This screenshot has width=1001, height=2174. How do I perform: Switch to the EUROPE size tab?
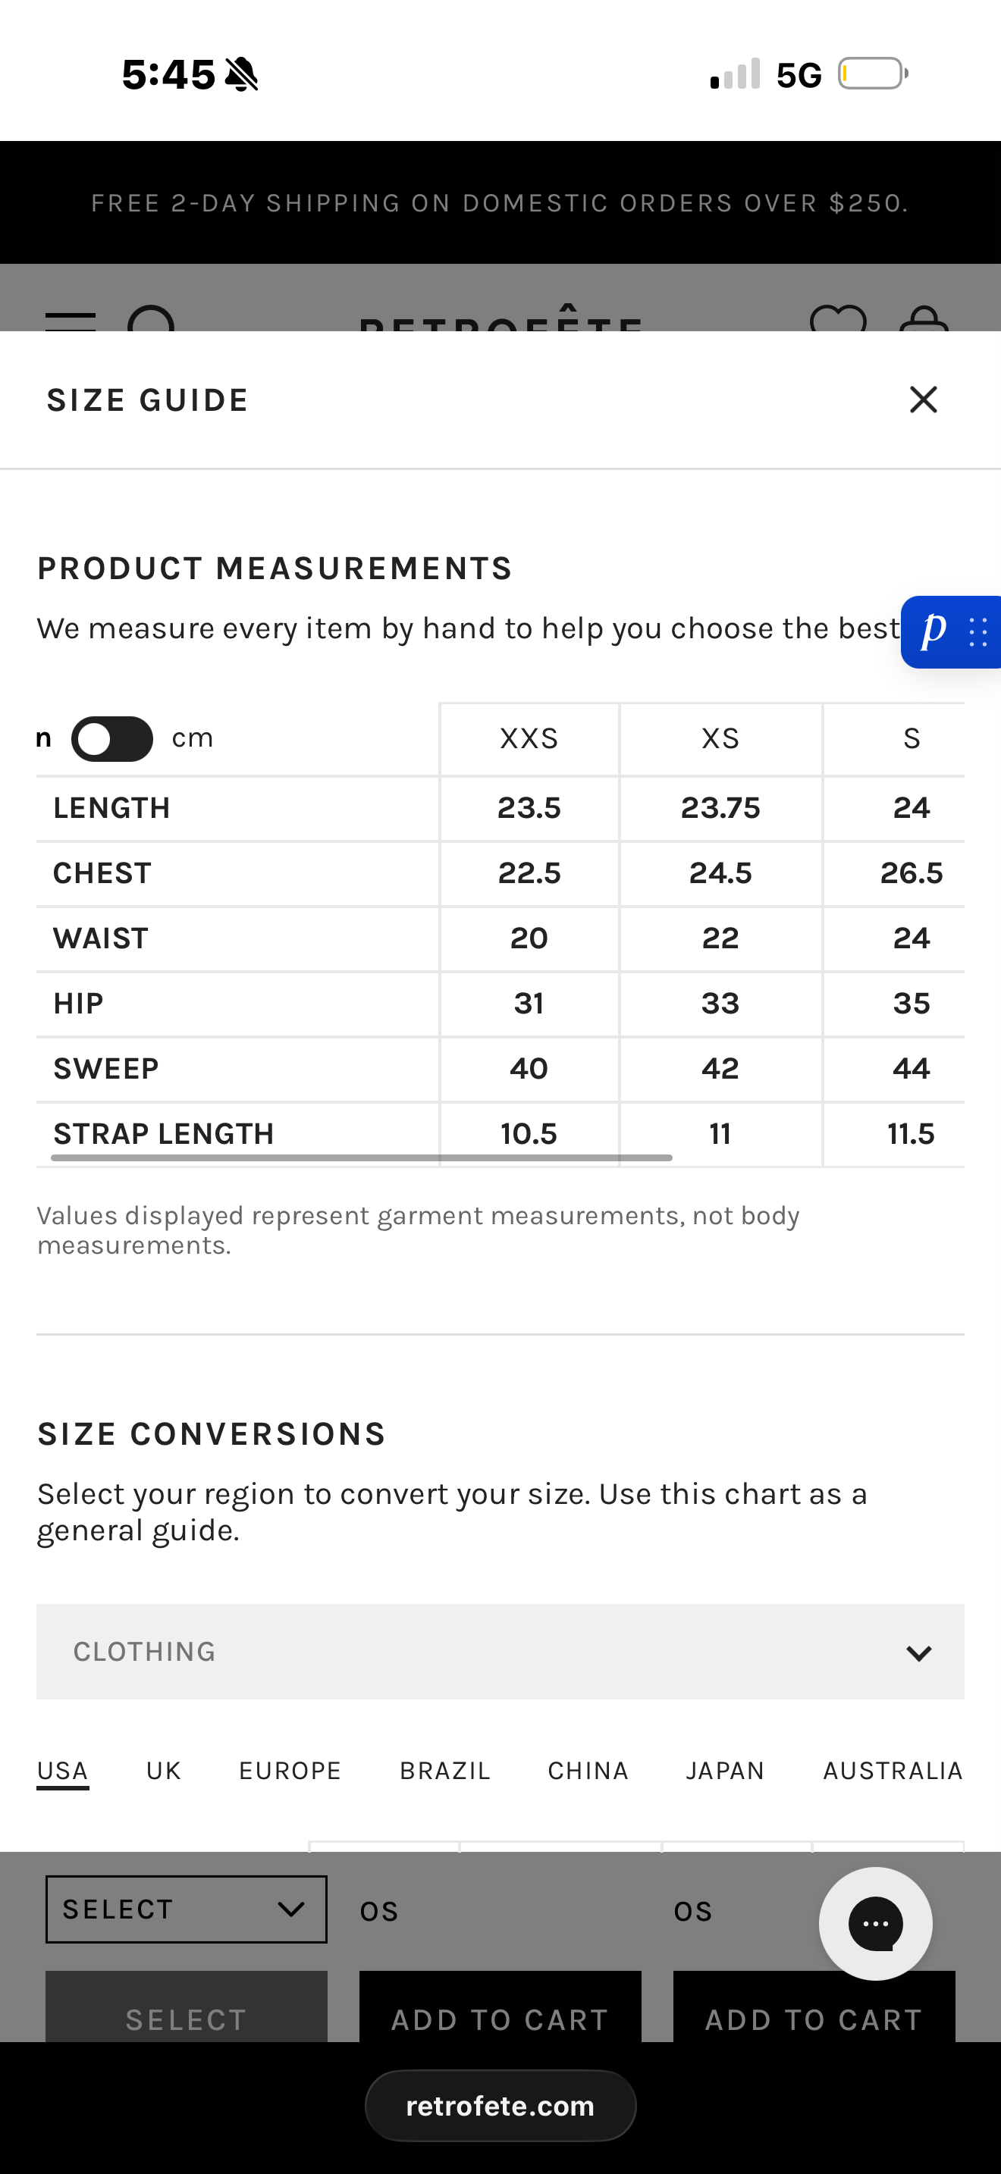[x=290, y=1770]
